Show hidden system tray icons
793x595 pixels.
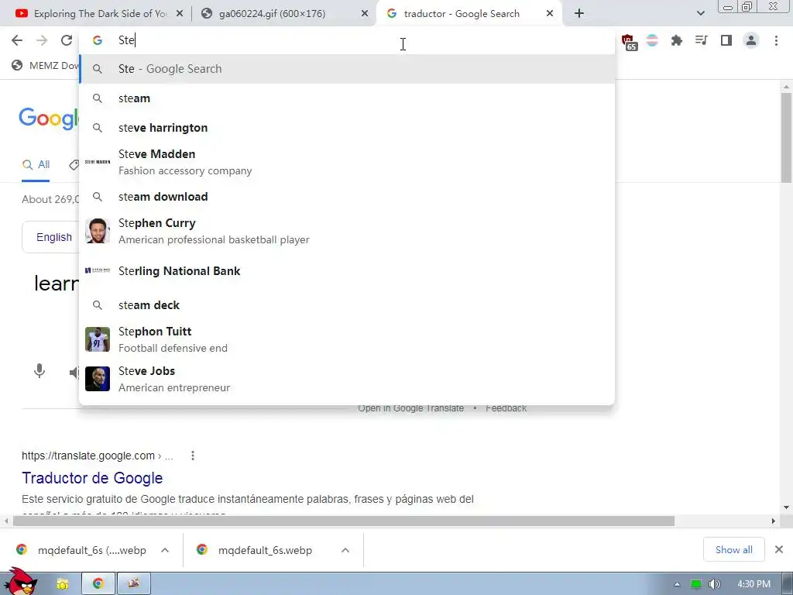pos(677,584)
